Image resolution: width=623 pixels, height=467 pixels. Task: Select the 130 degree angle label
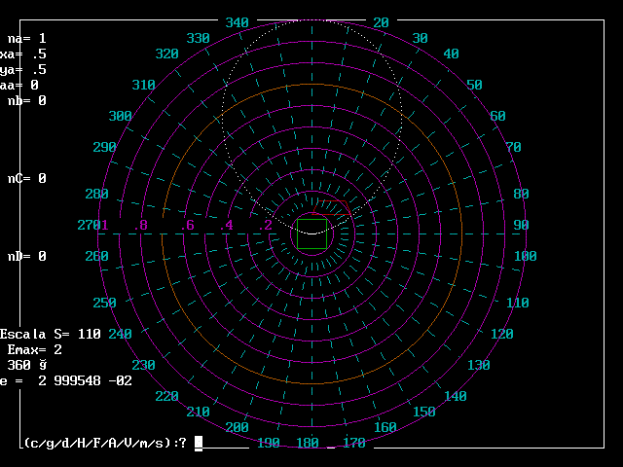(x=479, y=365)
